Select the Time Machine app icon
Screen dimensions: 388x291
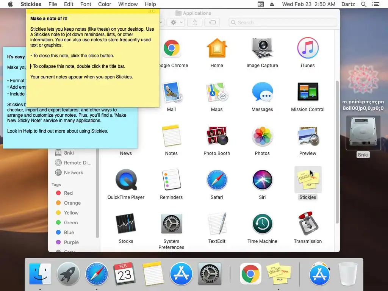(262, 224)
